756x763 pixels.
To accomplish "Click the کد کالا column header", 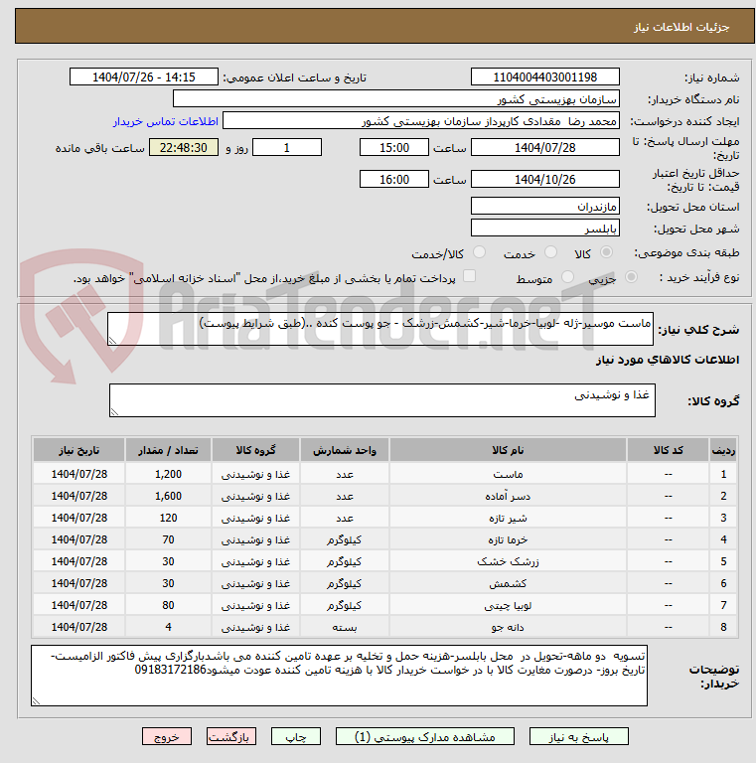I will point(668,450).
